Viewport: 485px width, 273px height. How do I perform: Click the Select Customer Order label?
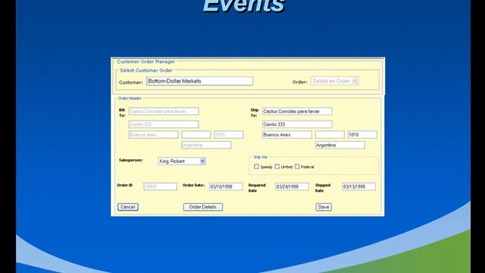coord(146,71)
